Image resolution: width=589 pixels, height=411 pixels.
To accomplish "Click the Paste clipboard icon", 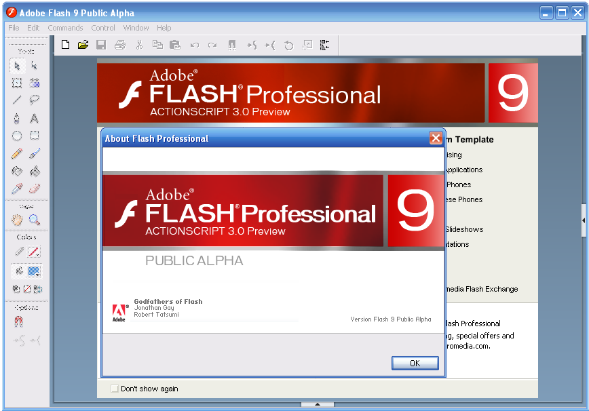I will pos(175,45).
